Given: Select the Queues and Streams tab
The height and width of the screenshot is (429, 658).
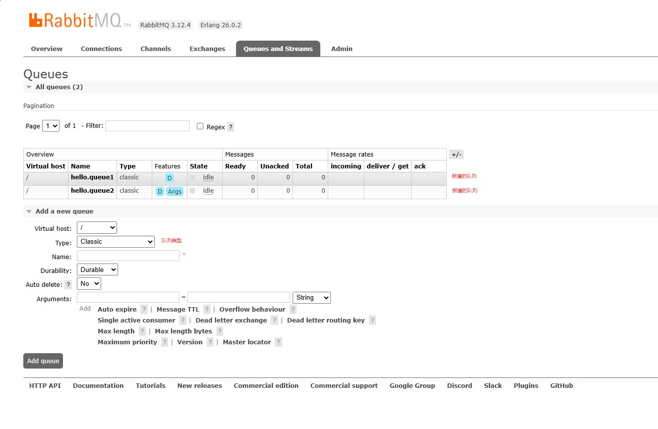Looking at the screenshot, I should point(278,49).
